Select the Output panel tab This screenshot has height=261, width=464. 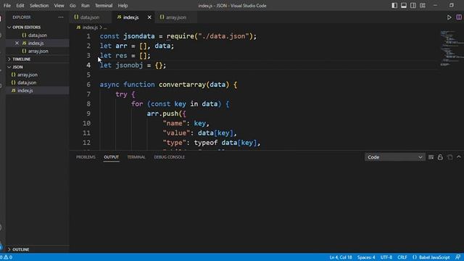(x=111, y=157)
